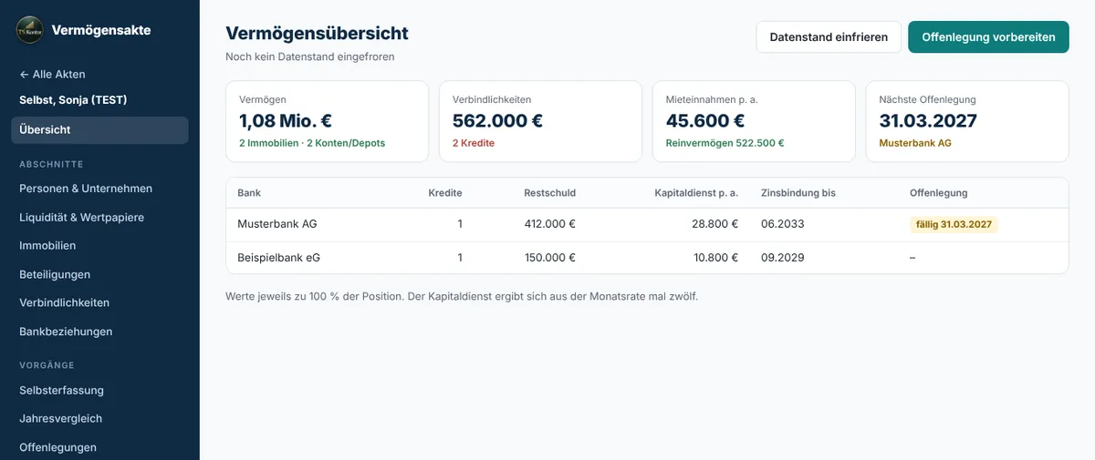The width and height of the screenshot is (1095, 460).
Task: Click the Offenlegung column header
Action: (939, 193)
